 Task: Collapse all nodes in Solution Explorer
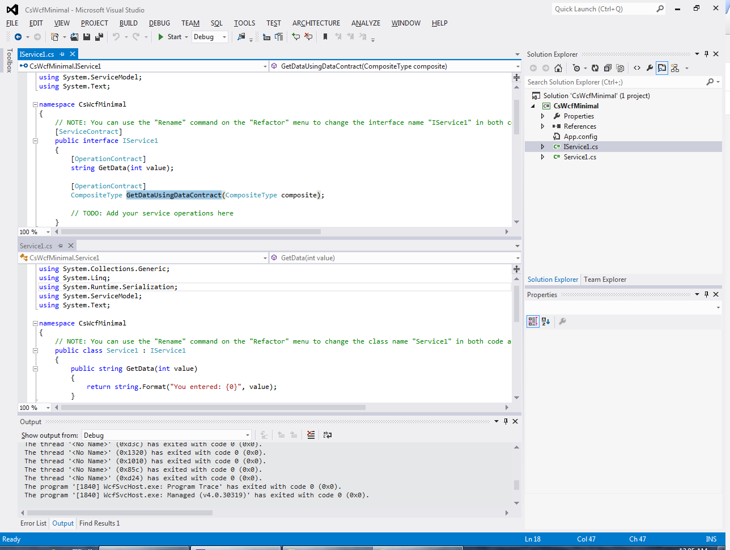pyautogui.click(x=608, y=67)
